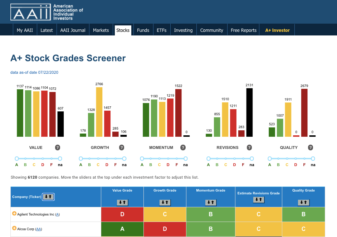Sort by Value Grade arrows icon
Screen dimensions: 337x237
point(122,202)
